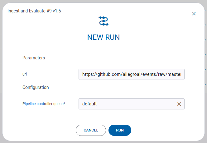Click the url parameter label
207x143 pixels.
(x=25, y=75)
